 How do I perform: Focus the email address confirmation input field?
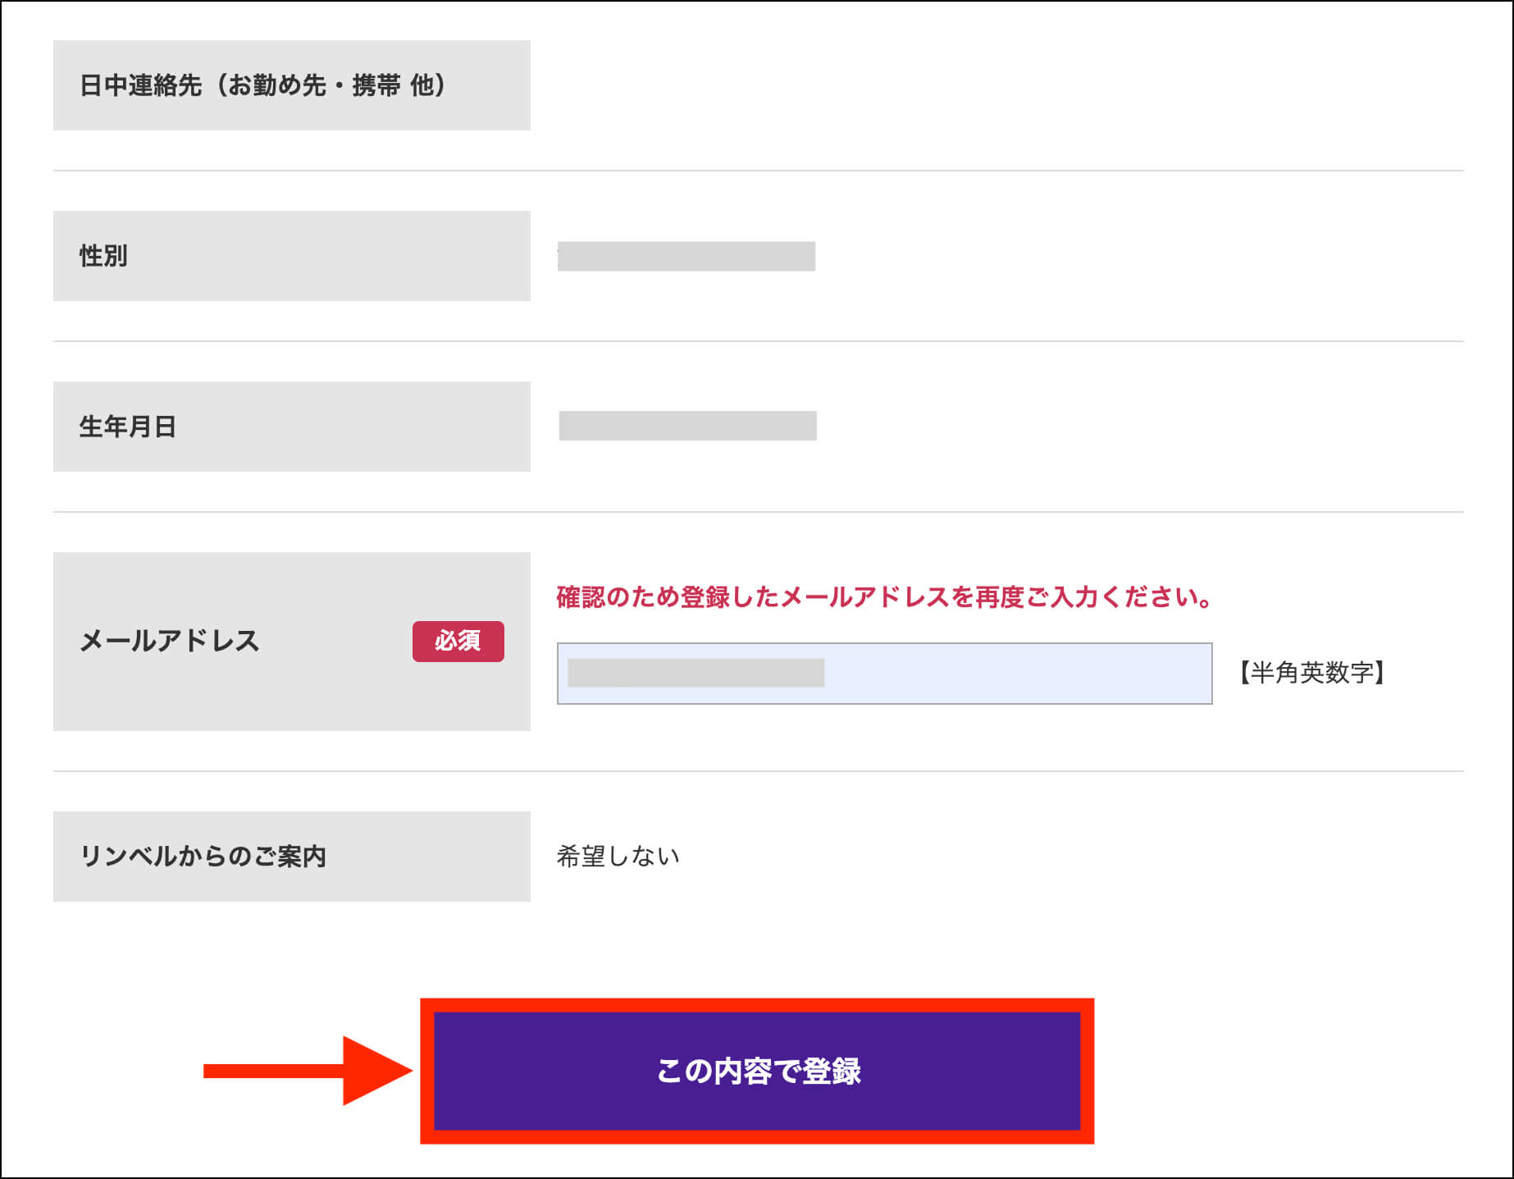(1017, 674)
